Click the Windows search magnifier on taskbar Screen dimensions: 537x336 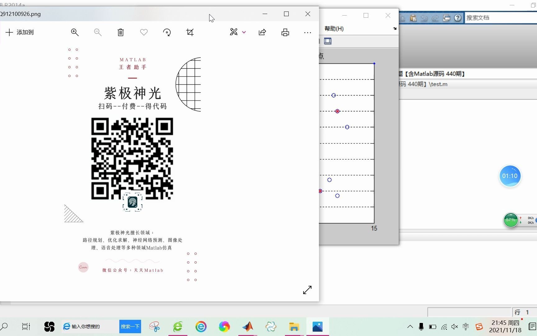4,327
